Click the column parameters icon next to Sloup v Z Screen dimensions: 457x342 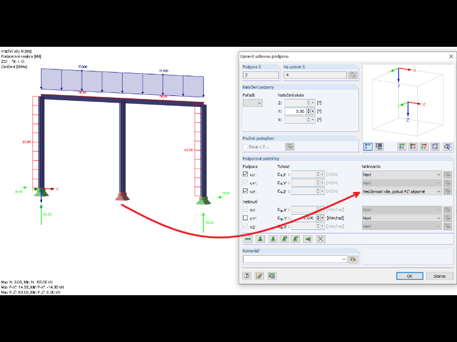pos(290,146)
